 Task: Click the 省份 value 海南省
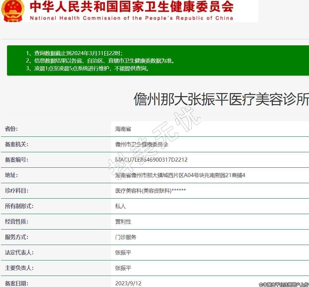click(x=123, y=129)
